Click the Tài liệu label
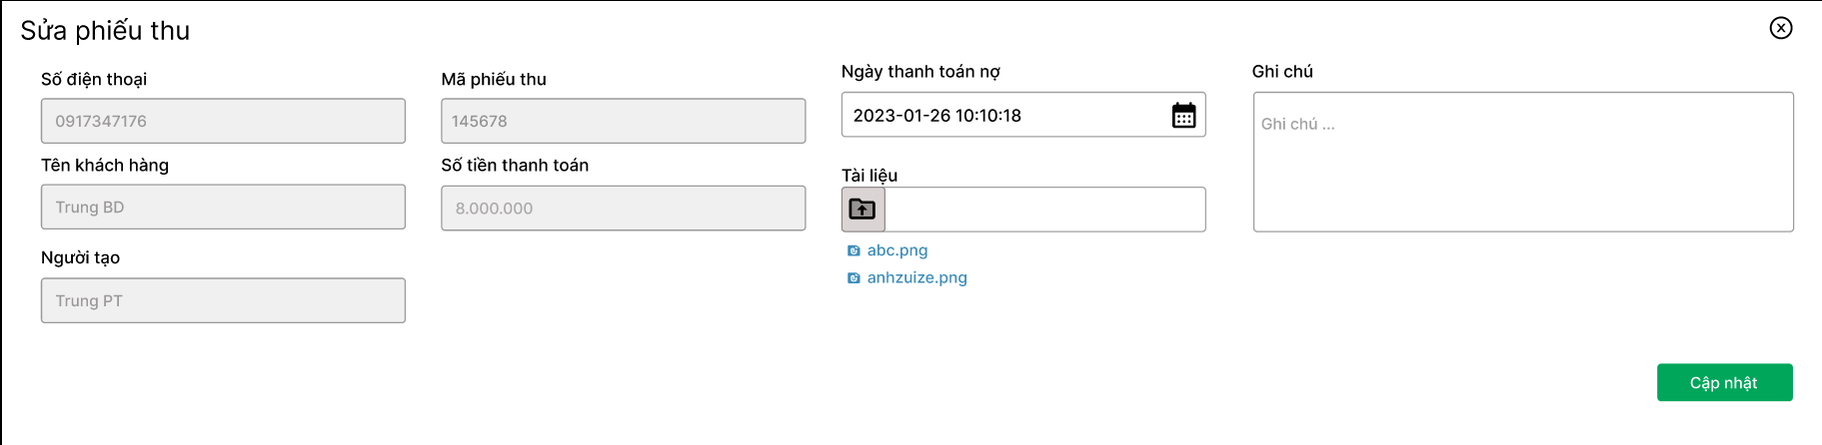 (870, 176)
